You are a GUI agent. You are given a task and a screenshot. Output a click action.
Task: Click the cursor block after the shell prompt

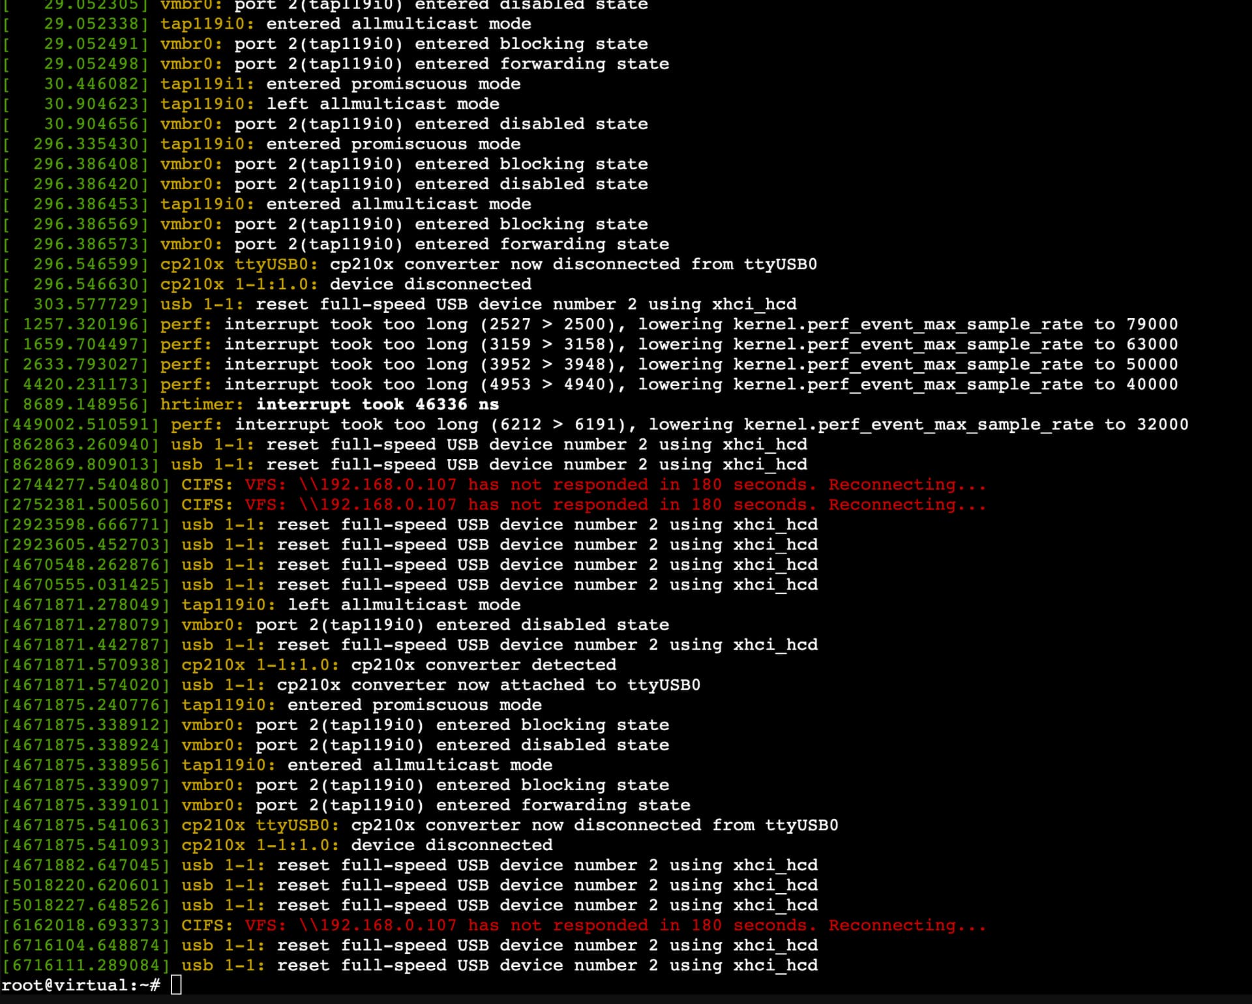[176, 985]
